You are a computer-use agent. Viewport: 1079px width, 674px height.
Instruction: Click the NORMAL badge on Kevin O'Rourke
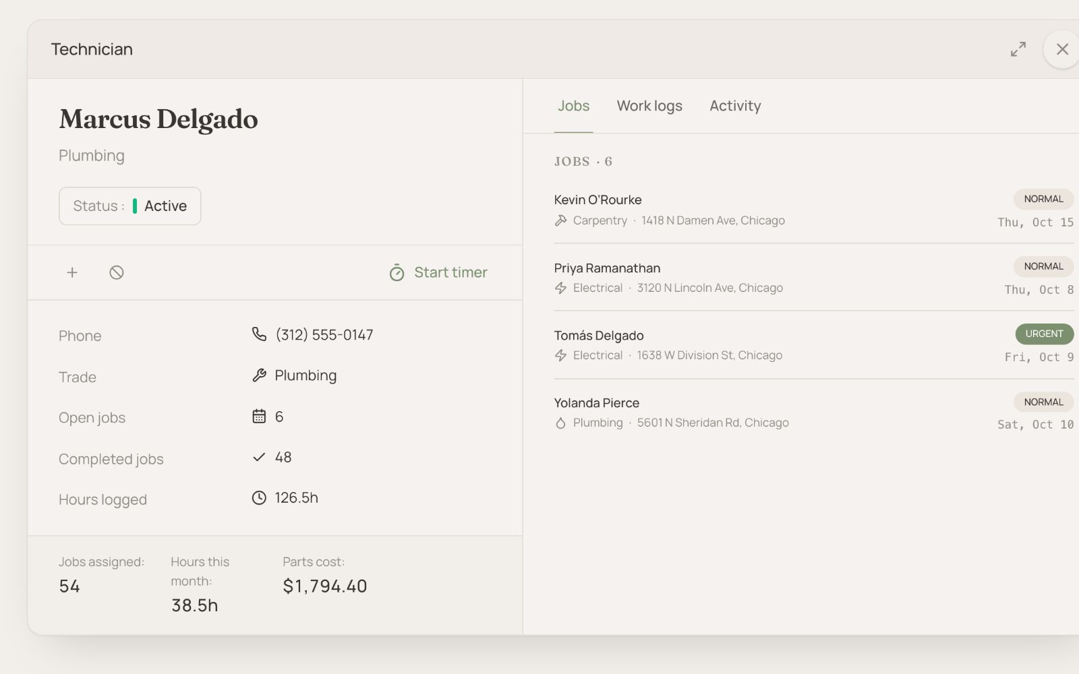click(1043, 199)
